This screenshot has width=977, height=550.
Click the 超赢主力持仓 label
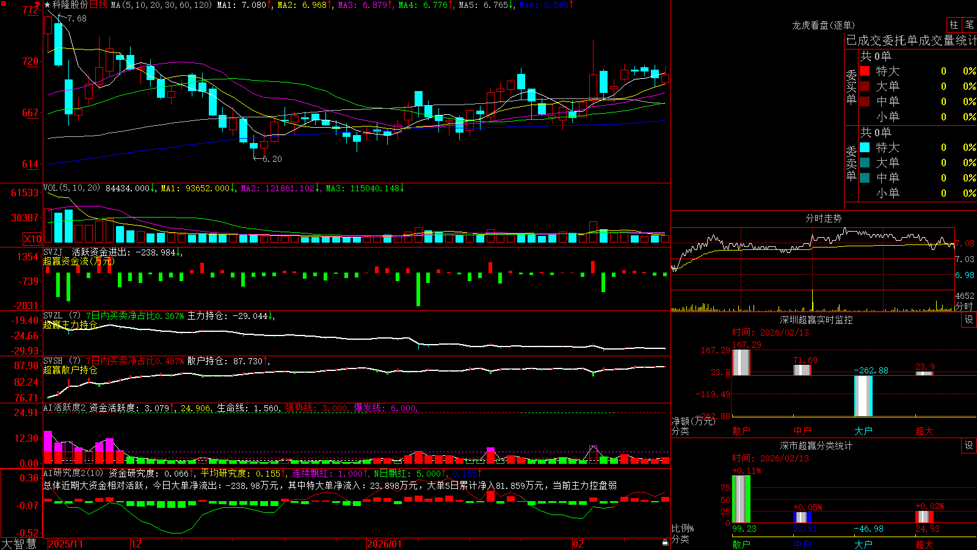70,324
